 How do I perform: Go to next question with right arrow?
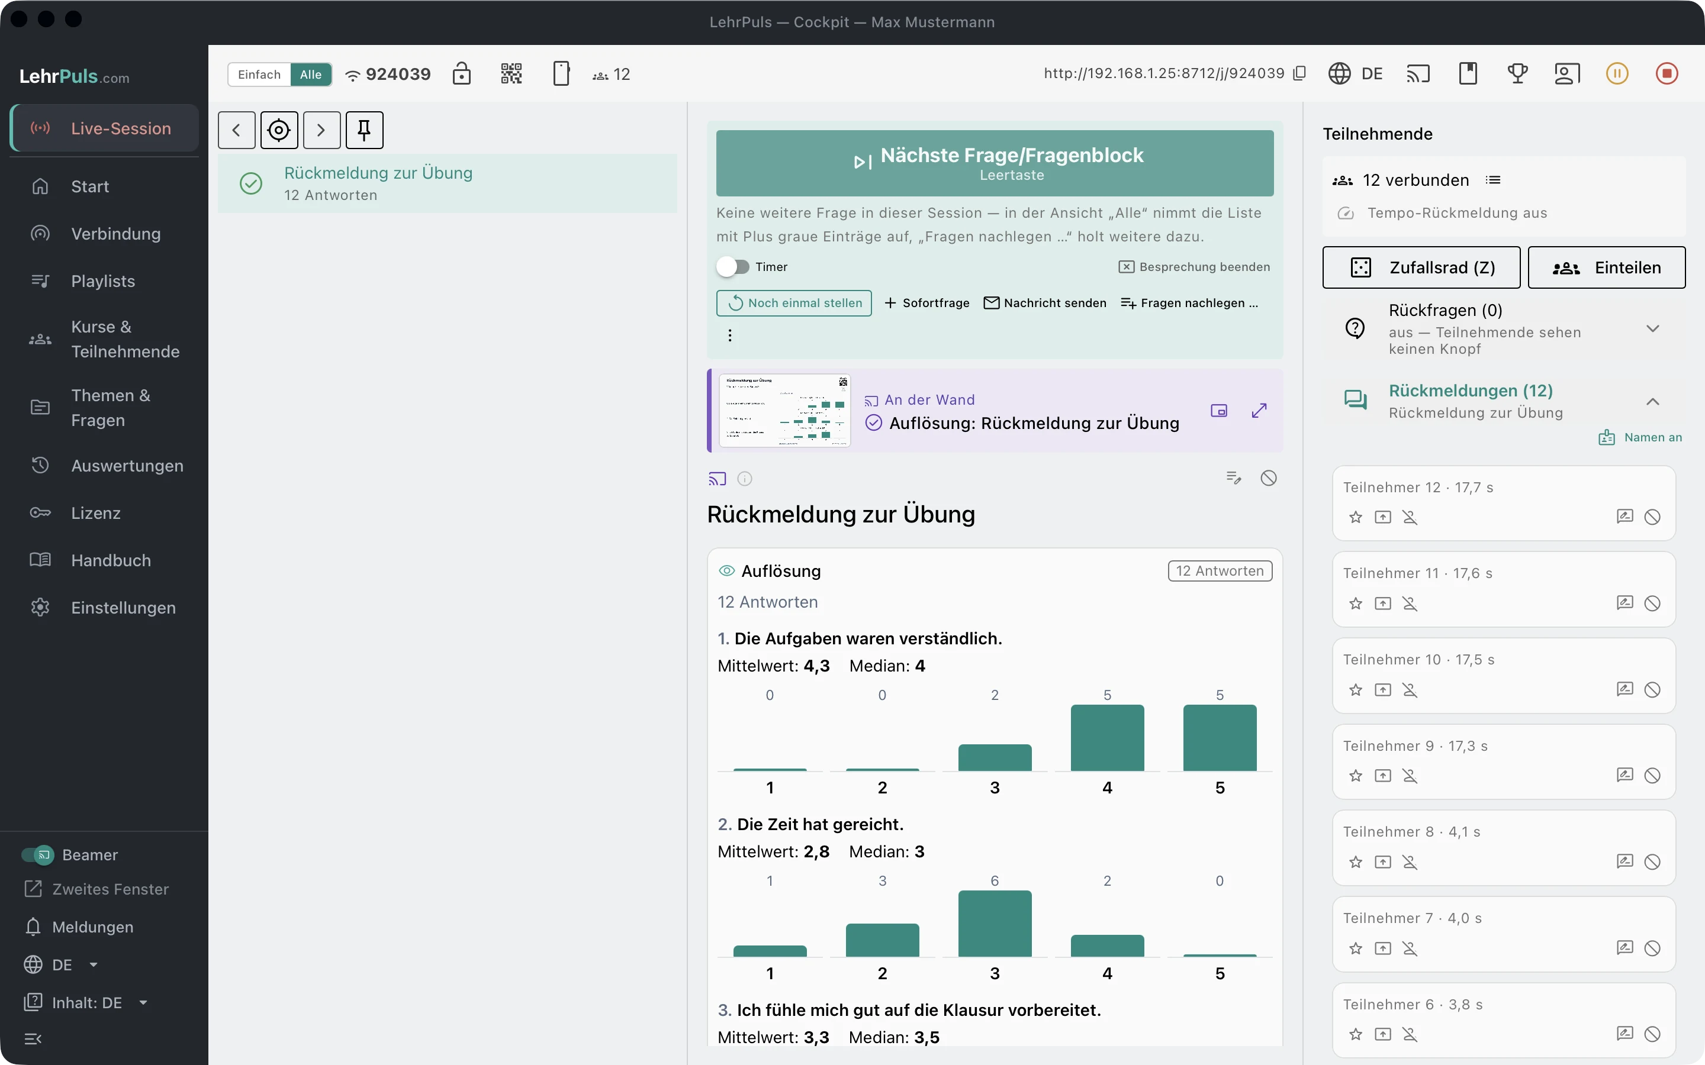click(x=321, y=130)
